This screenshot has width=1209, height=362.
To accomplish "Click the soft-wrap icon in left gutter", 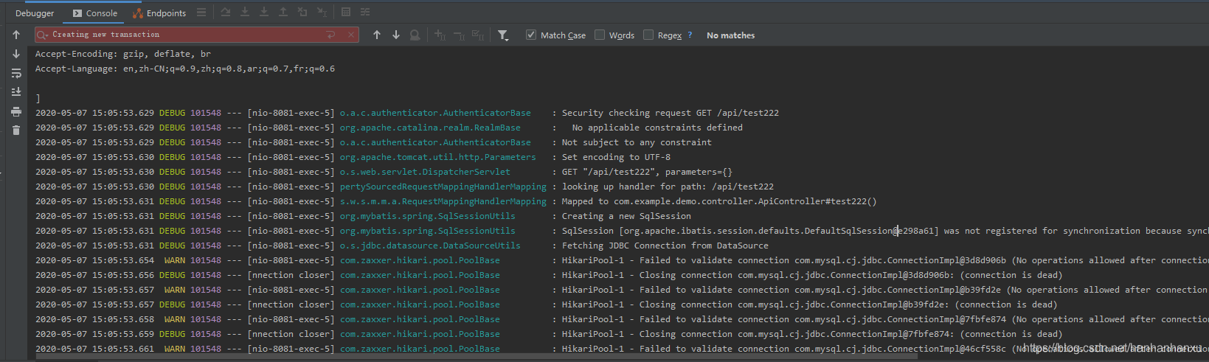I will (16, 73).
